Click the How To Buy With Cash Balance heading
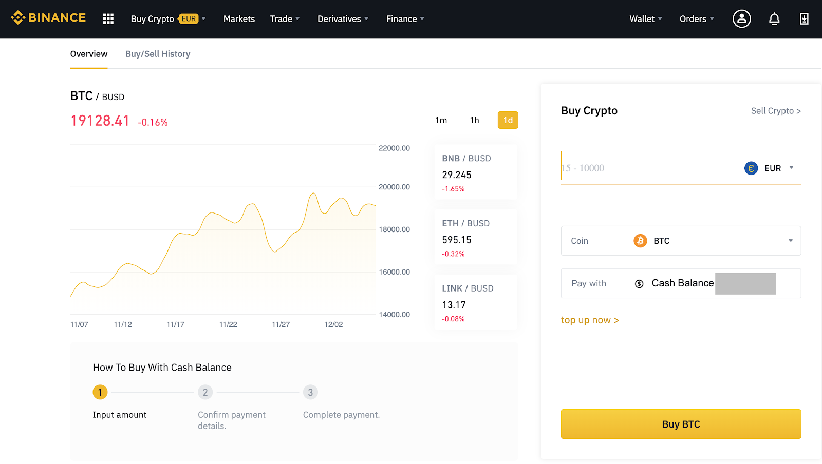 point(162,368)
